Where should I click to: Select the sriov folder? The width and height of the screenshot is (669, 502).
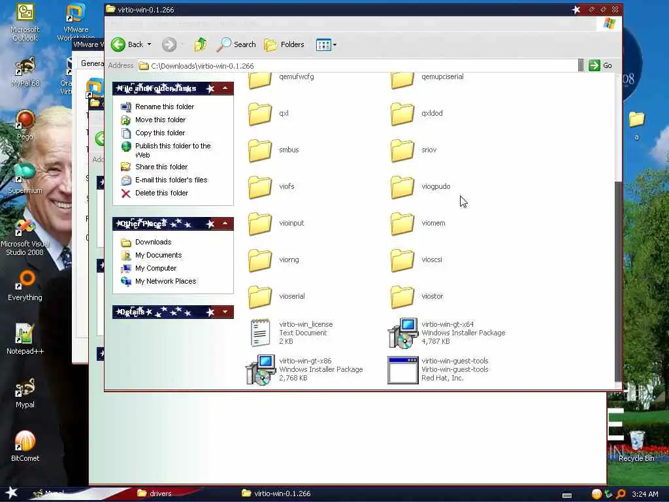(414, 150)
